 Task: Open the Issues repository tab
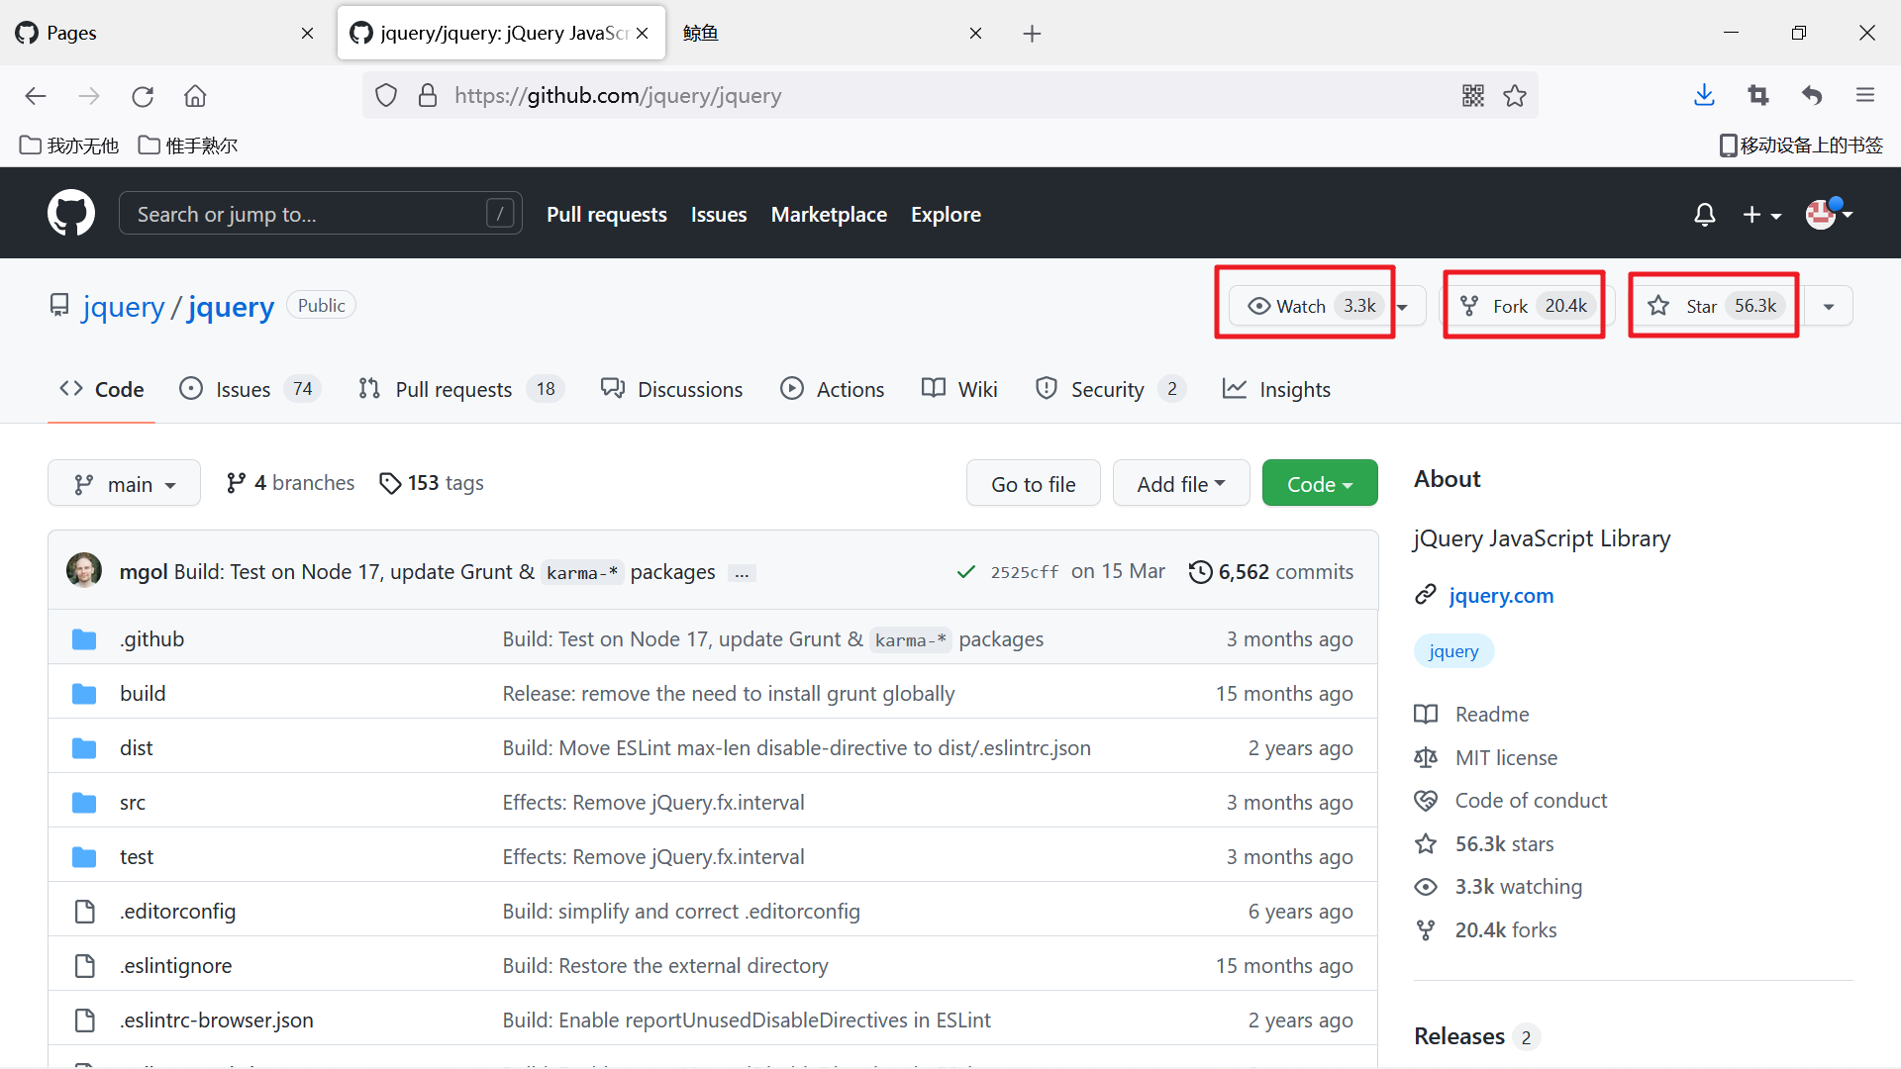250,389
